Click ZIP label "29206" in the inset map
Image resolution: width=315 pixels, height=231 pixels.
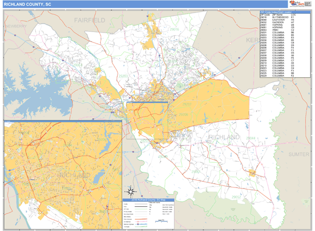pos(101,140)
